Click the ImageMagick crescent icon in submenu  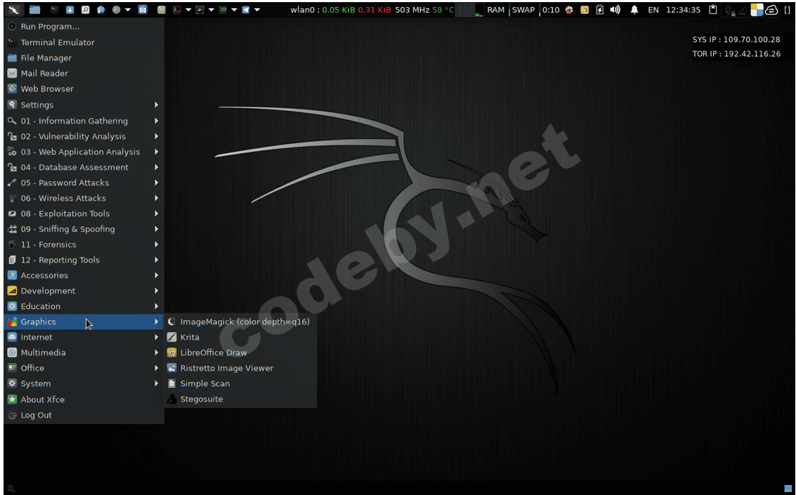click(171, 322)
